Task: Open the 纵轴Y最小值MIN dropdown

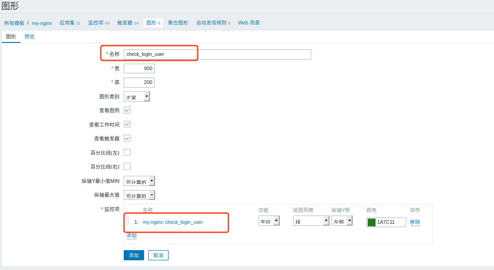Action: click(x=139, y=181)
